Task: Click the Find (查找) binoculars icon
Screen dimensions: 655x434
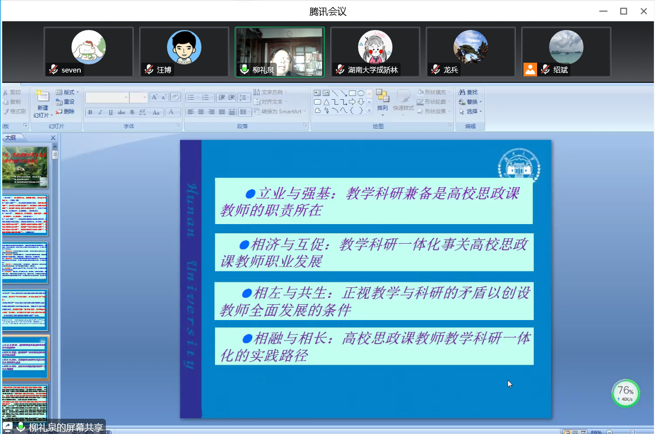Action: click(462, 92)
